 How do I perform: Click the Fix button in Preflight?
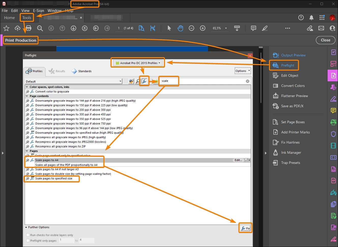[x=246, y=228]
